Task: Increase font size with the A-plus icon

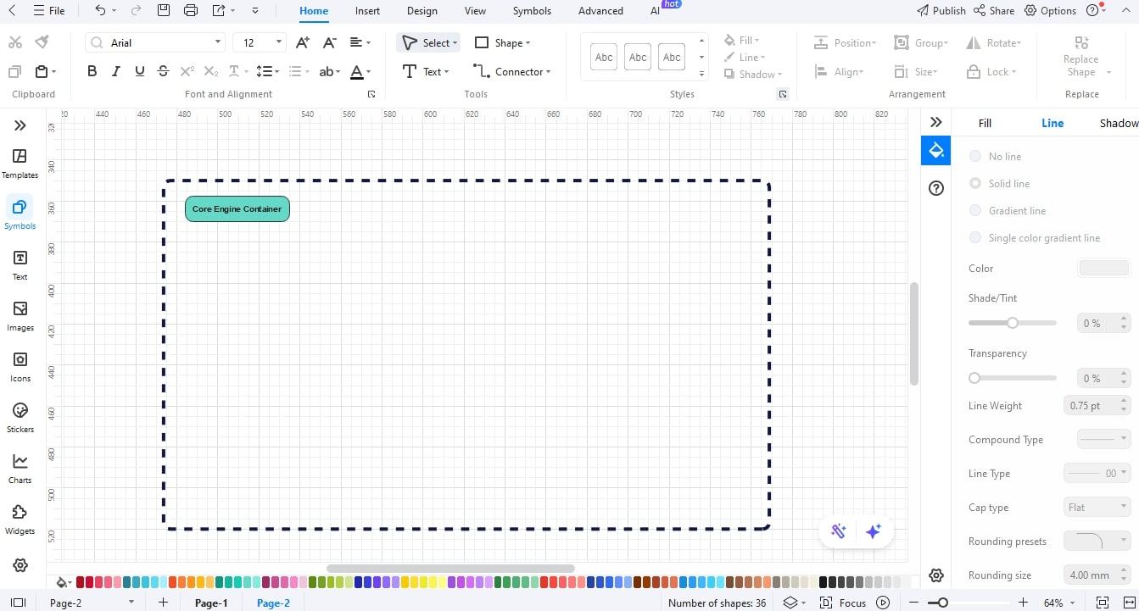Action: pyautogui.click(x=303, y=42)
